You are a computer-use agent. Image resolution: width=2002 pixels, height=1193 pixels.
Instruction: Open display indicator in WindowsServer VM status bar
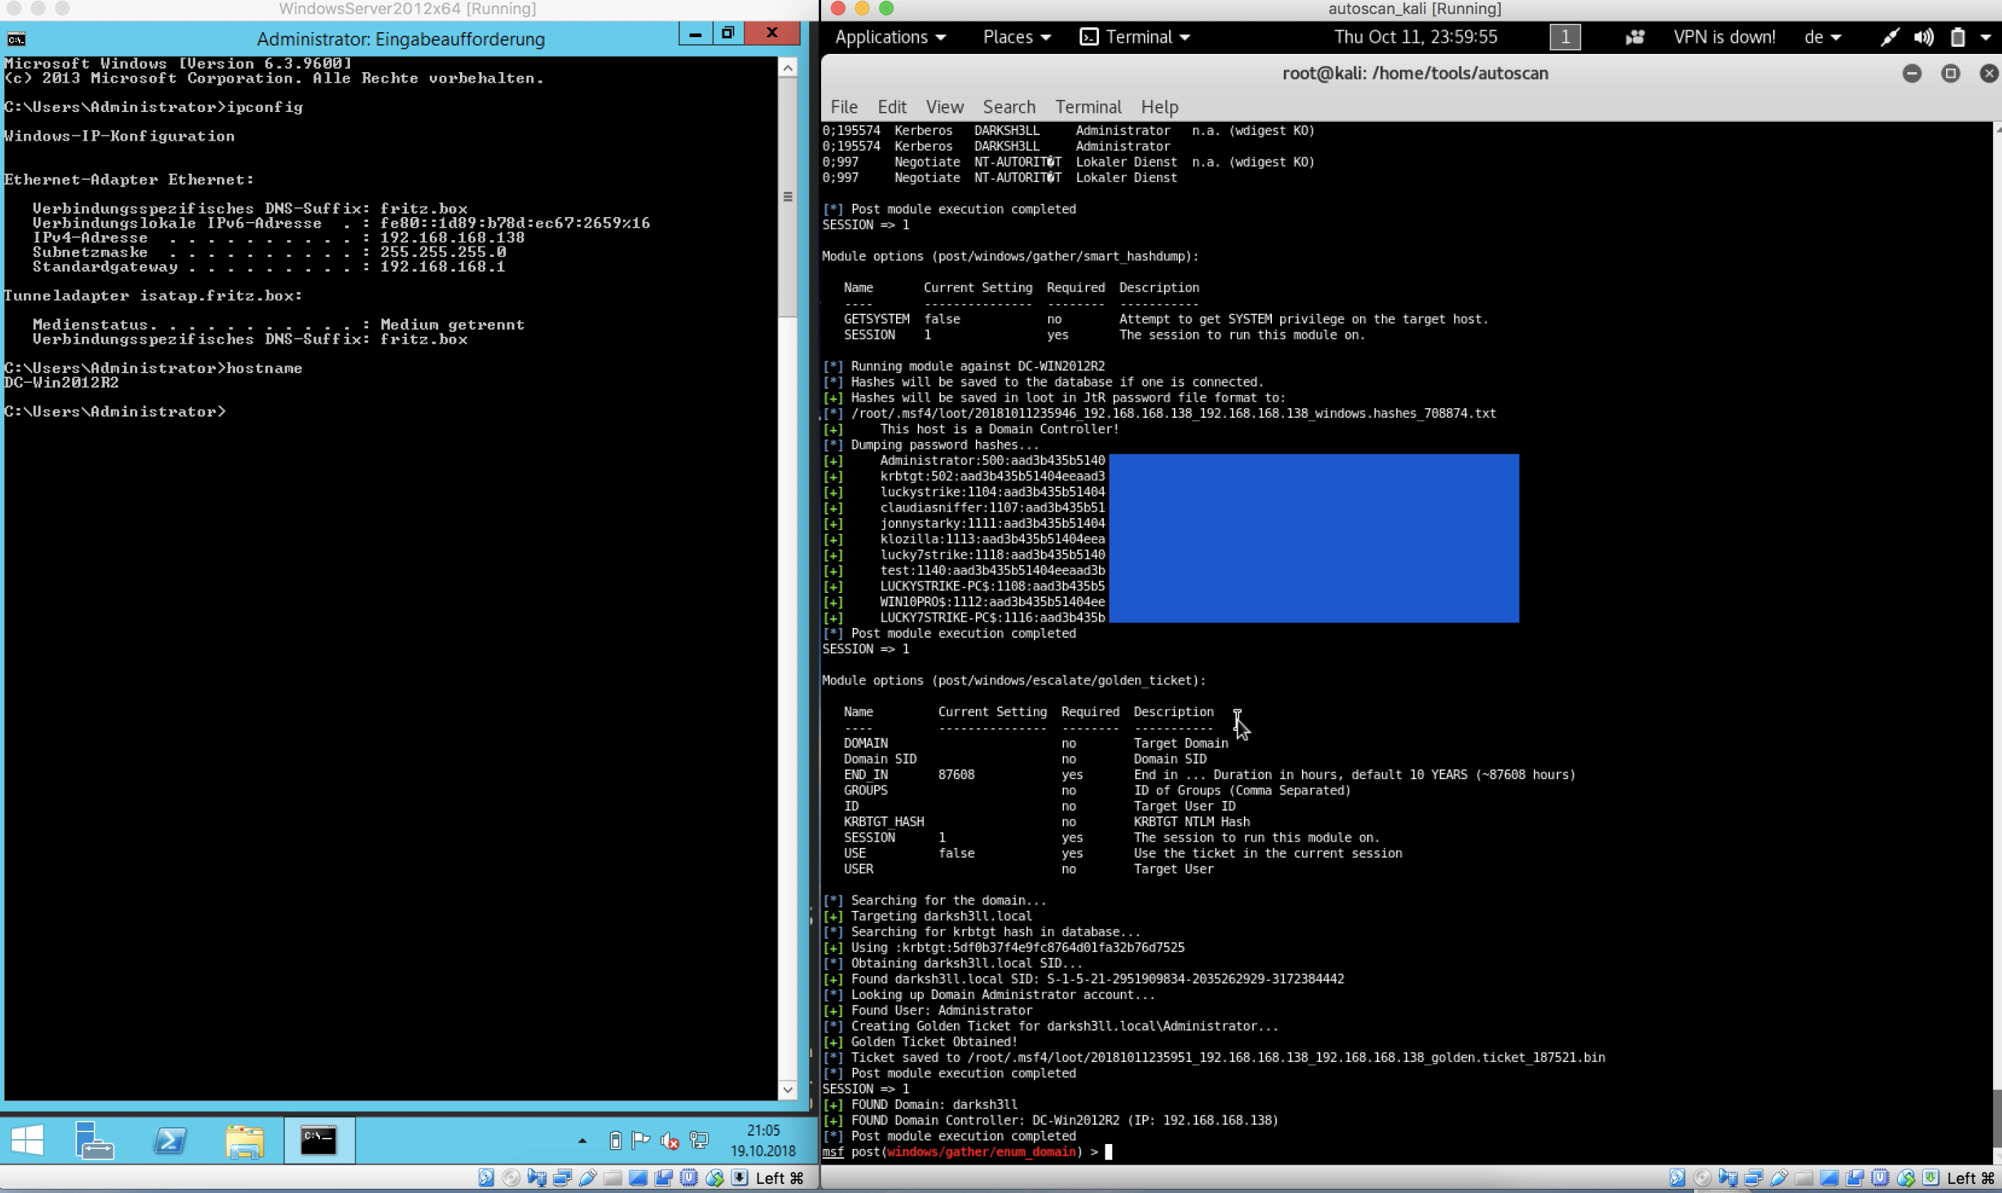(x=638, y=1178)
